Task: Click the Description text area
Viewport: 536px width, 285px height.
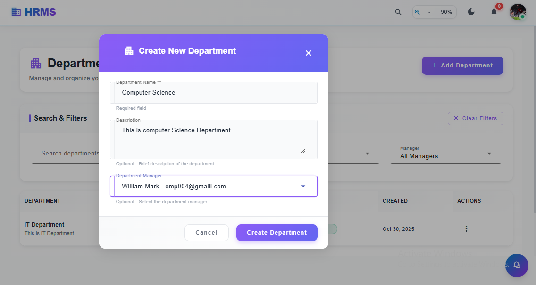Action: click(214, 139)
